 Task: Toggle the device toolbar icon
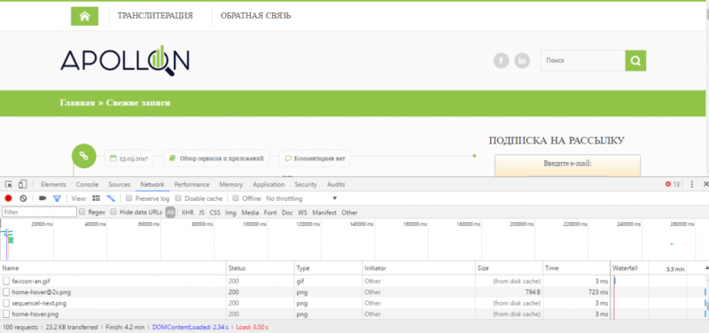click(x=23, y=184)
